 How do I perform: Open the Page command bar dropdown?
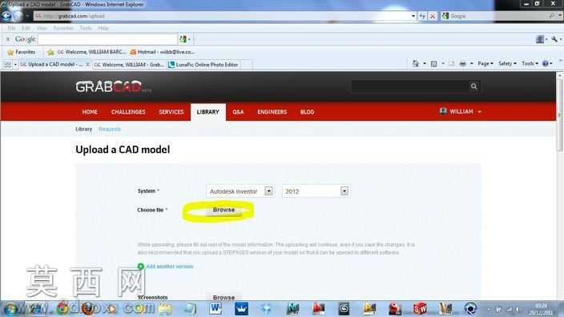(485, 63)
